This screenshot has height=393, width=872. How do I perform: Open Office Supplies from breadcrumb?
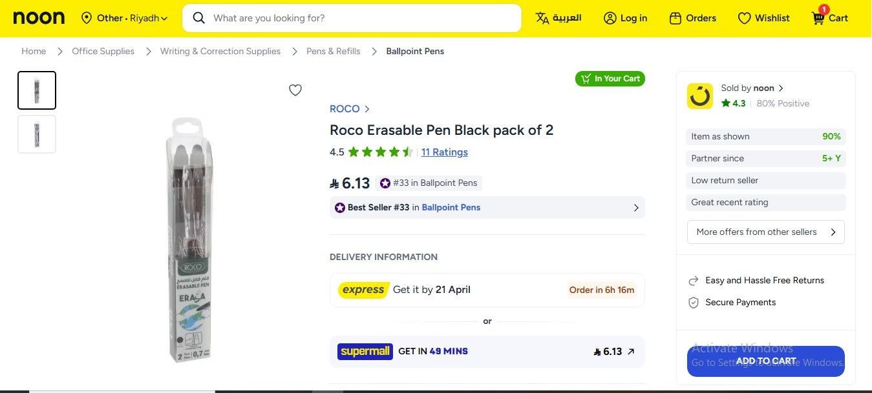pyautogui.click(x=103, y=51)
